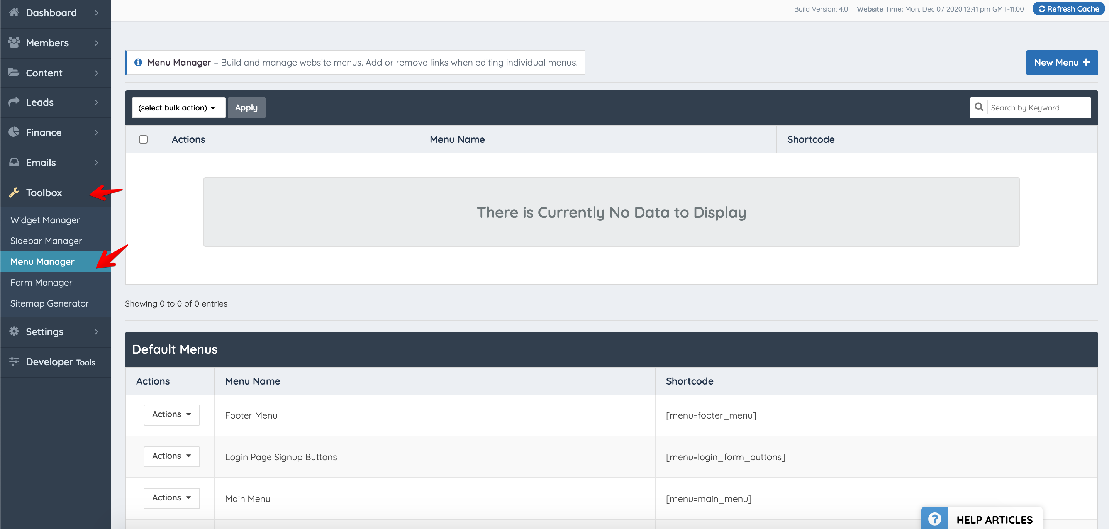Open Actions dropdown for Main Menu
Image resolution: width=1109 pixels, height=529 pixels.
[x=171, y=498]
